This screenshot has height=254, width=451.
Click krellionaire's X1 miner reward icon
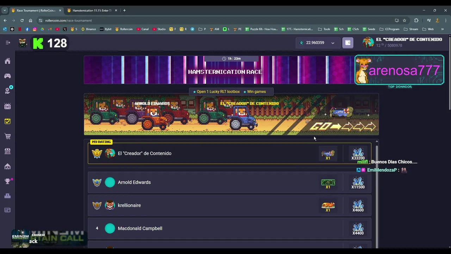tap(328, 205)
